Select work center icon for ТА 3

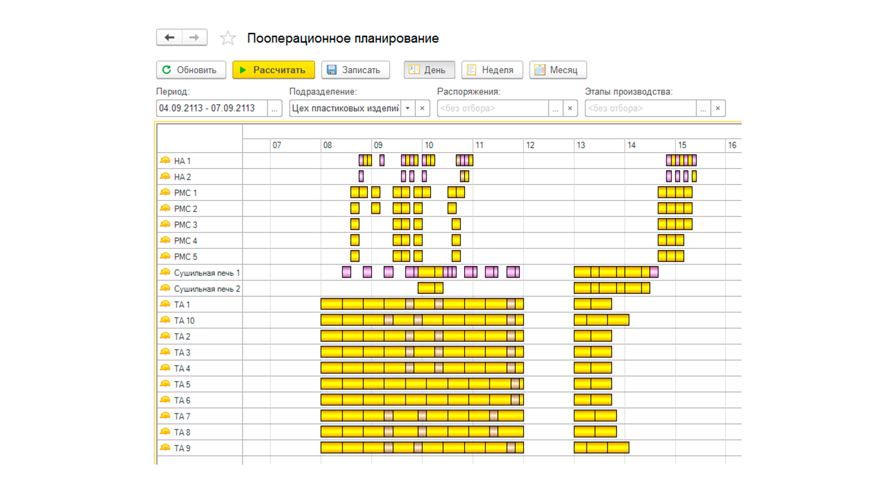(165, 351)
